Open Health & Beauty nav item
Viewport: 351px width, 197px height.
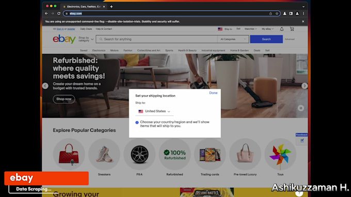(187, 50)
